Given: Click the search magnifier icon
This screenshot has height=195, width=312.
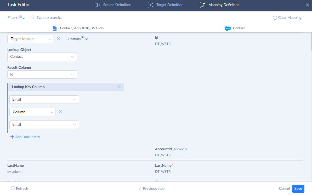Looking at the screenshot, I should [32, 18].
